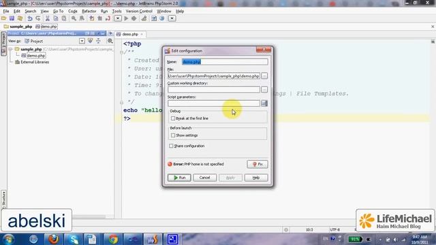
Task: Click the Save All toolbar icon
Action: click(x=12, y=18)
